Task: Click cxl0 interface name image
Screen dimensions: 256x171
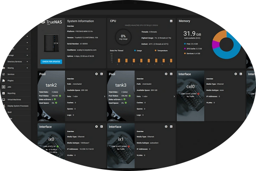Action: tap(190, 86)
